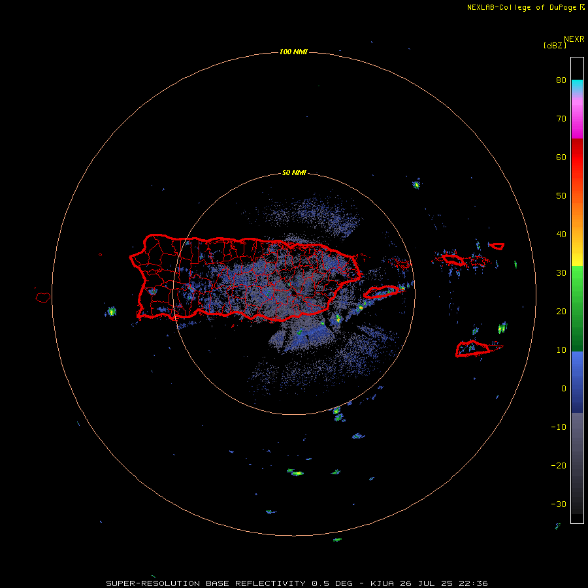
Task: Pick the red 60 dBZ color band
Action: [x=577, y=157]
